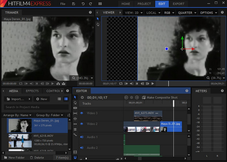Toggle timeline snapping magnet

[x=75, y=157]
